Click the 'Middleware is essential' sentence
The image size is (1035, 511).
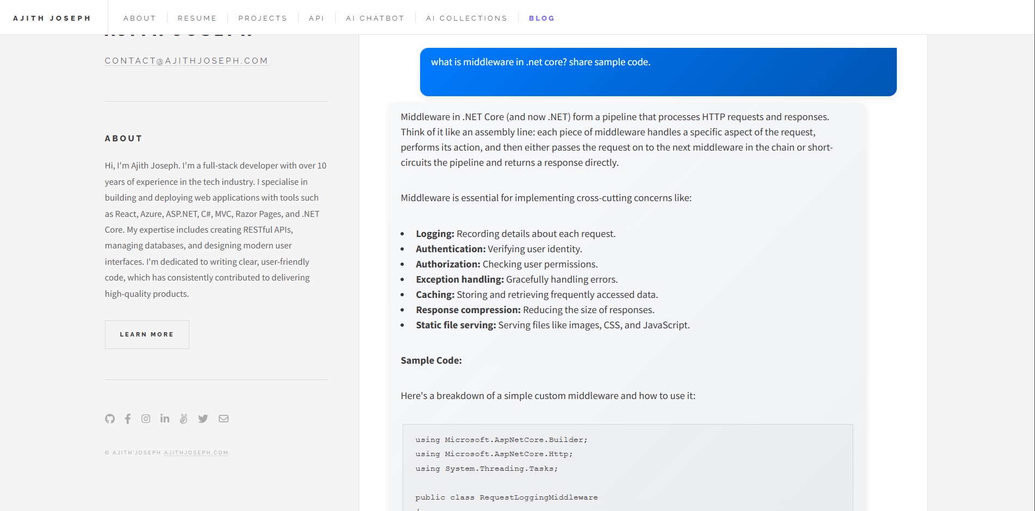[546, 198]
